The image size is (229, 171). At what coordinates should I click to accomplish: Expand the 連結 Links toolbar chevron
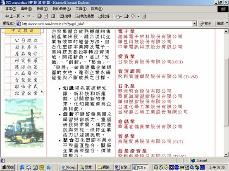(227, 23)
